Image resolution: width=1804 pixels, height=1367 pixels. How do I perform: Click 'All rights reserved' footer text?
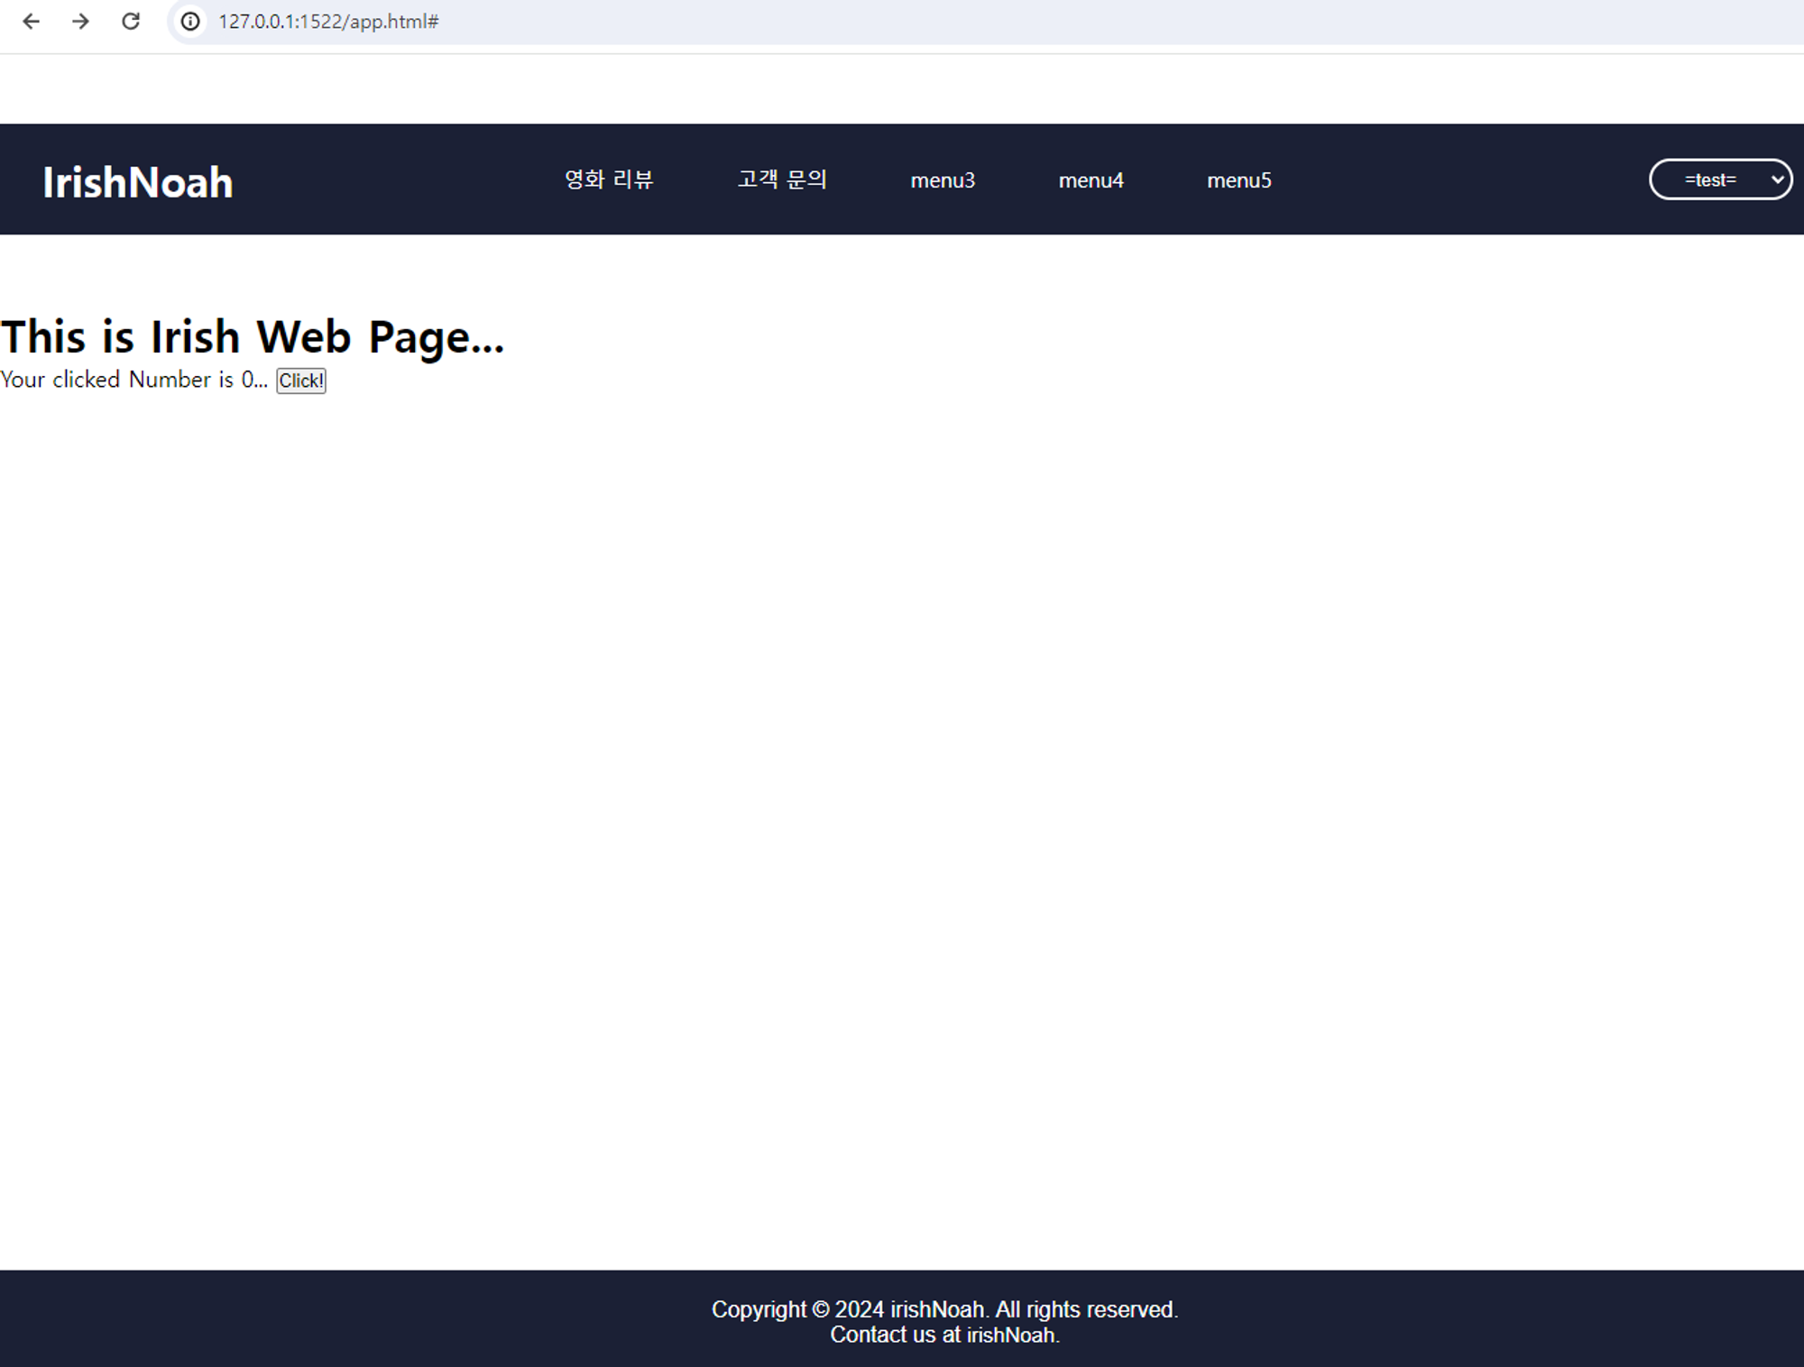(x=1086, y=1309)
